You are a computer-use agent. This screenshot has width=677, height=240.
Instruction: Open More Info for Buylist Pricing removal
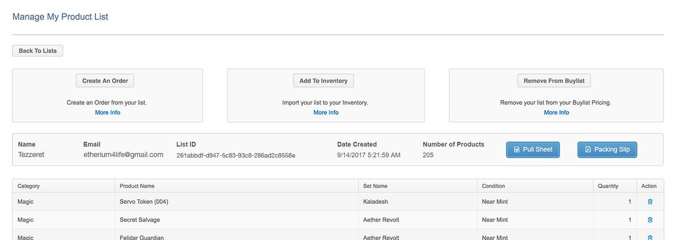click(556, 112)
